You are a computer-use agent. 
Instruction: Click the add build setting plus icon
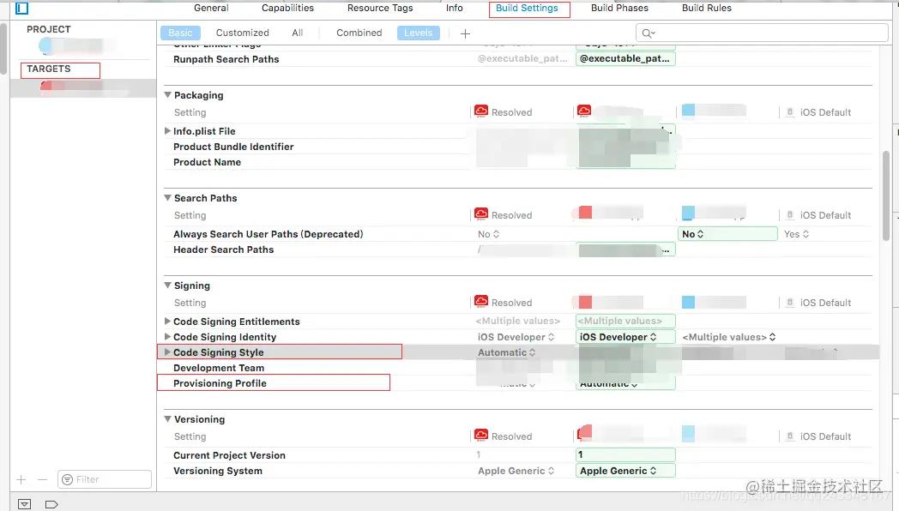point(465,33)
